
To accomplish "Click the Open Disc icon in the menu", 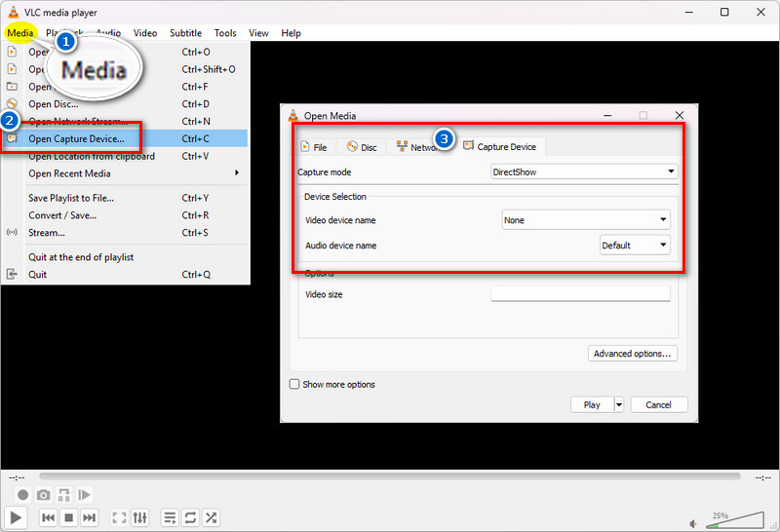I will 12,103.
